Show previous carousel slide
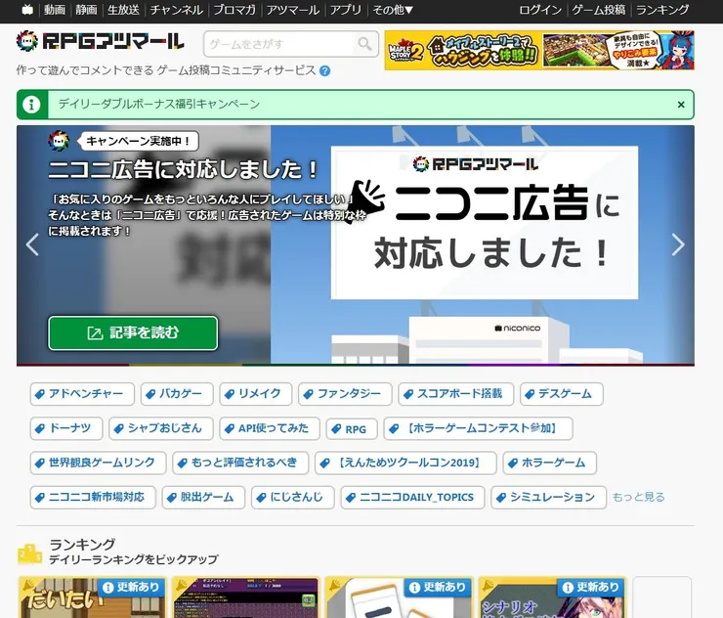Screen dimensions: 723x618 (x=32, y=244)
